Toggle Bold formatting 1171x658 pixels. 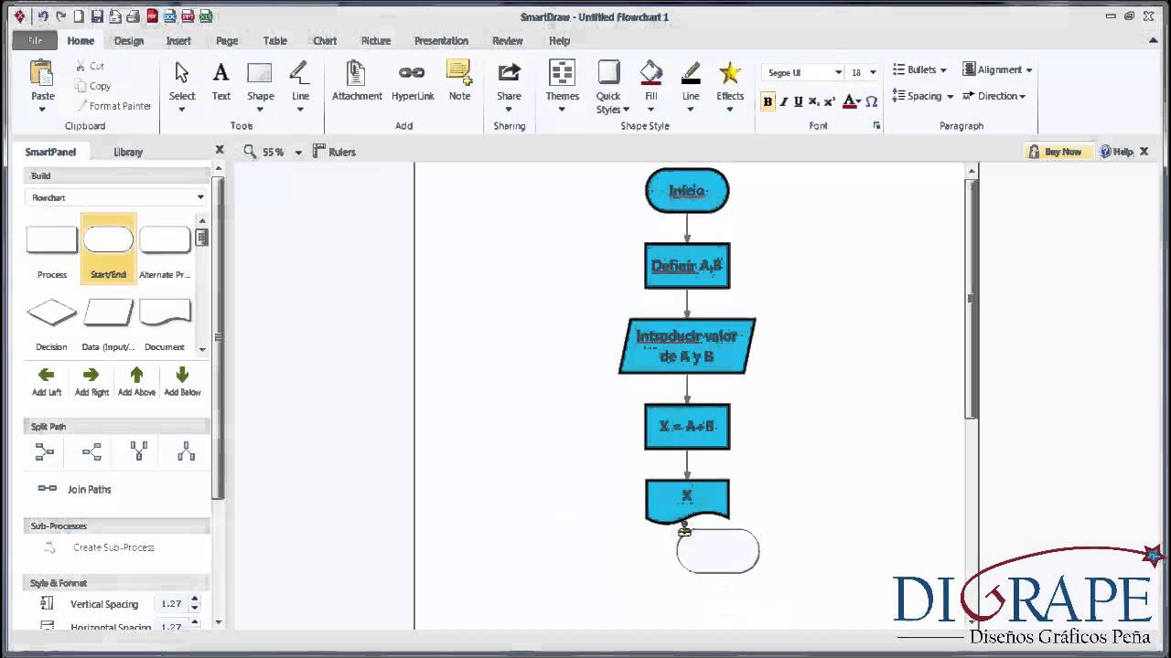coord(768,101)
